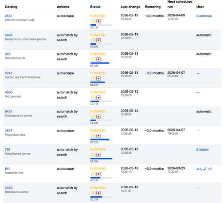Open user Solidest profile
The image size is (224, 203).
point(202,150)
